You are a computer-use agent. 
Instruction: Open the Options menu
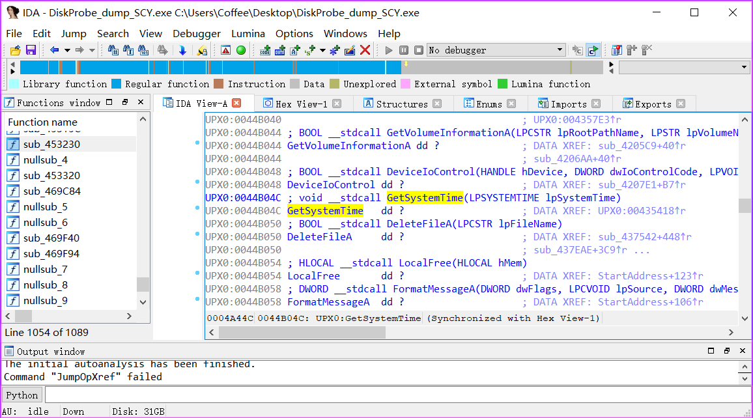294,34
